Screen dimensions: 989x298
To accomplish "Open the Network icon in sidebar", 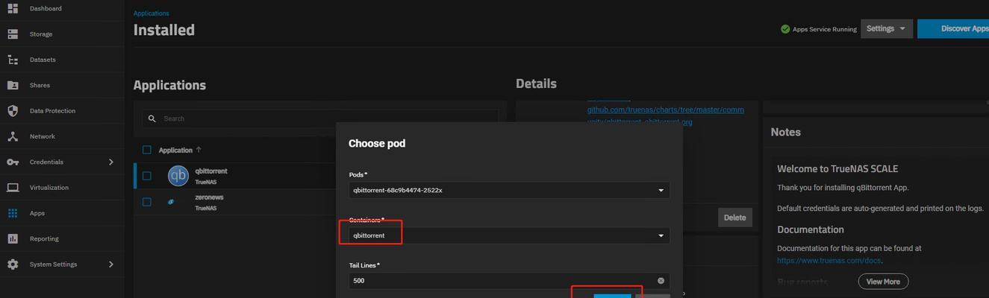I will [13, 136].
